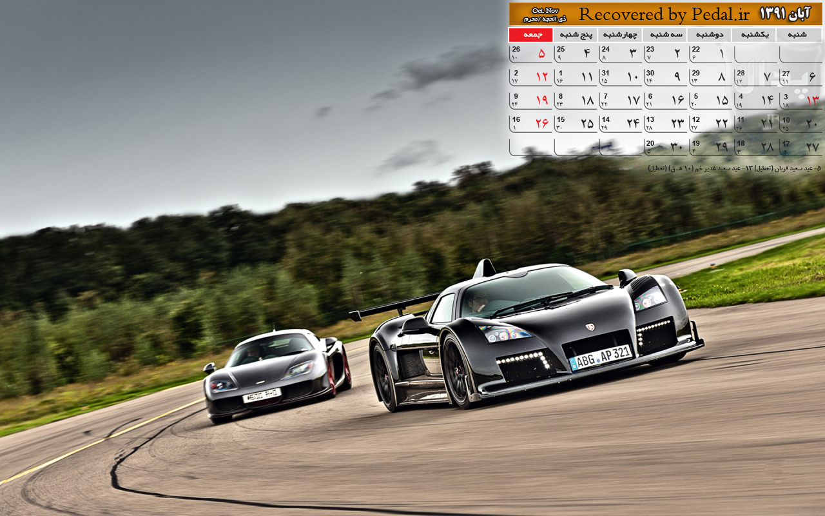Click the 'Recovered by Pedal.ir' header text
825x516 pixels.
pyautogui.click(x=664, y=14)
